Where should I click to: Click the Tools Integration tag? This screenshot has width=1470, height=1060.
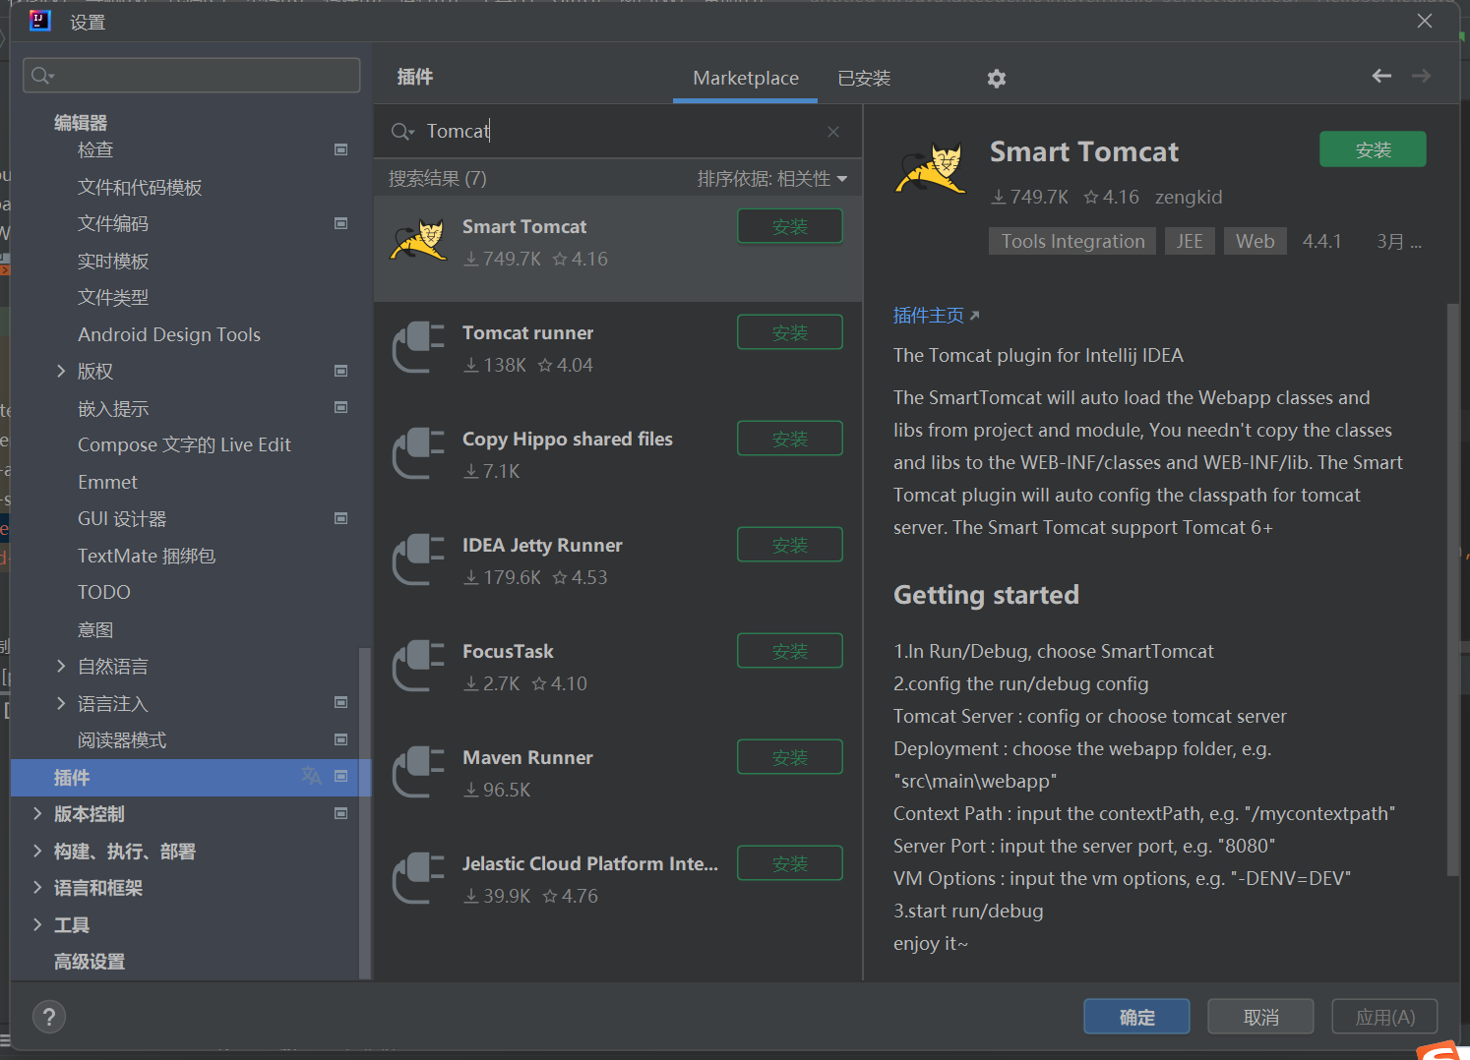pos(1072,241)
